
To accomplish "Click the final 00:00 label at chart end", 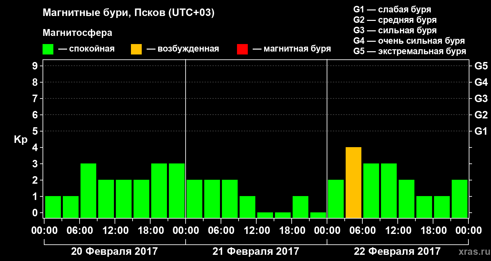I will [x=468, y=231].
